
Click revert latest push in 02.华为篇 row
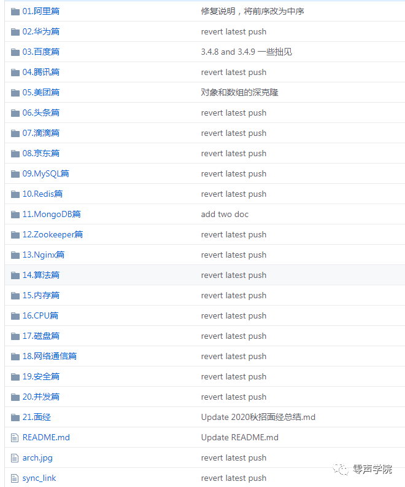234,32
